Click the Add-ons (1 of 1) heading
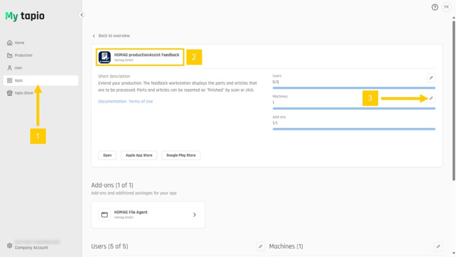The width and height of the screenshot is (456, 257). pos(112,185)
